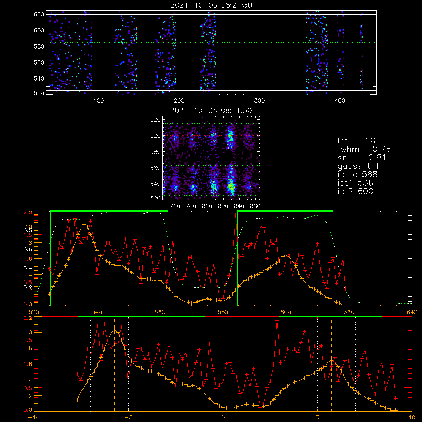Click x-axis label 100 on top plot

(98, 101)
